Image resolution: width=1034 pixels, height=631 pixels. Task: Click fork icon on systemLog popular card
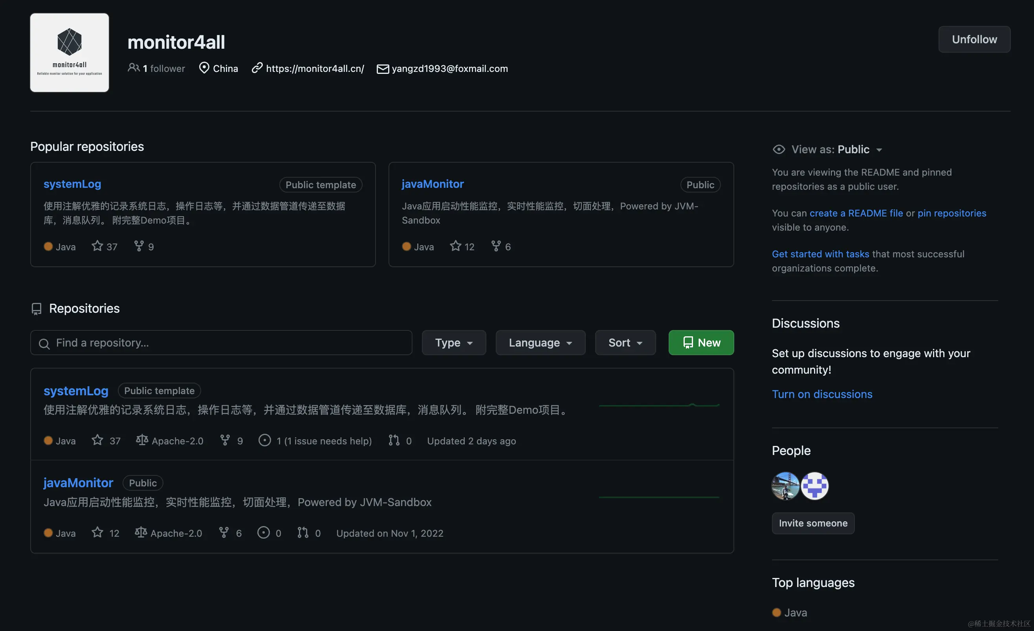[139, 246]
